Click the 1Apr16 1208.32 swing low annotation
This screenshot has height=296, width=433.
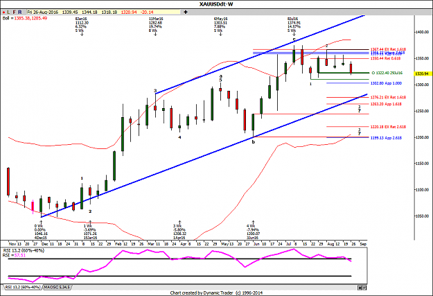pos(179,232)
